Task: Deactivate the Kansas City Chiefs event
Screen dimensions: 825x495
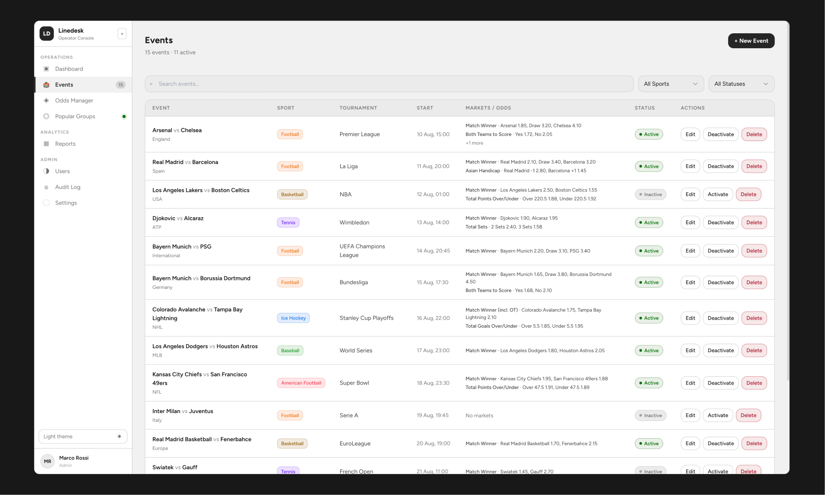Action: tap(720, 383)
